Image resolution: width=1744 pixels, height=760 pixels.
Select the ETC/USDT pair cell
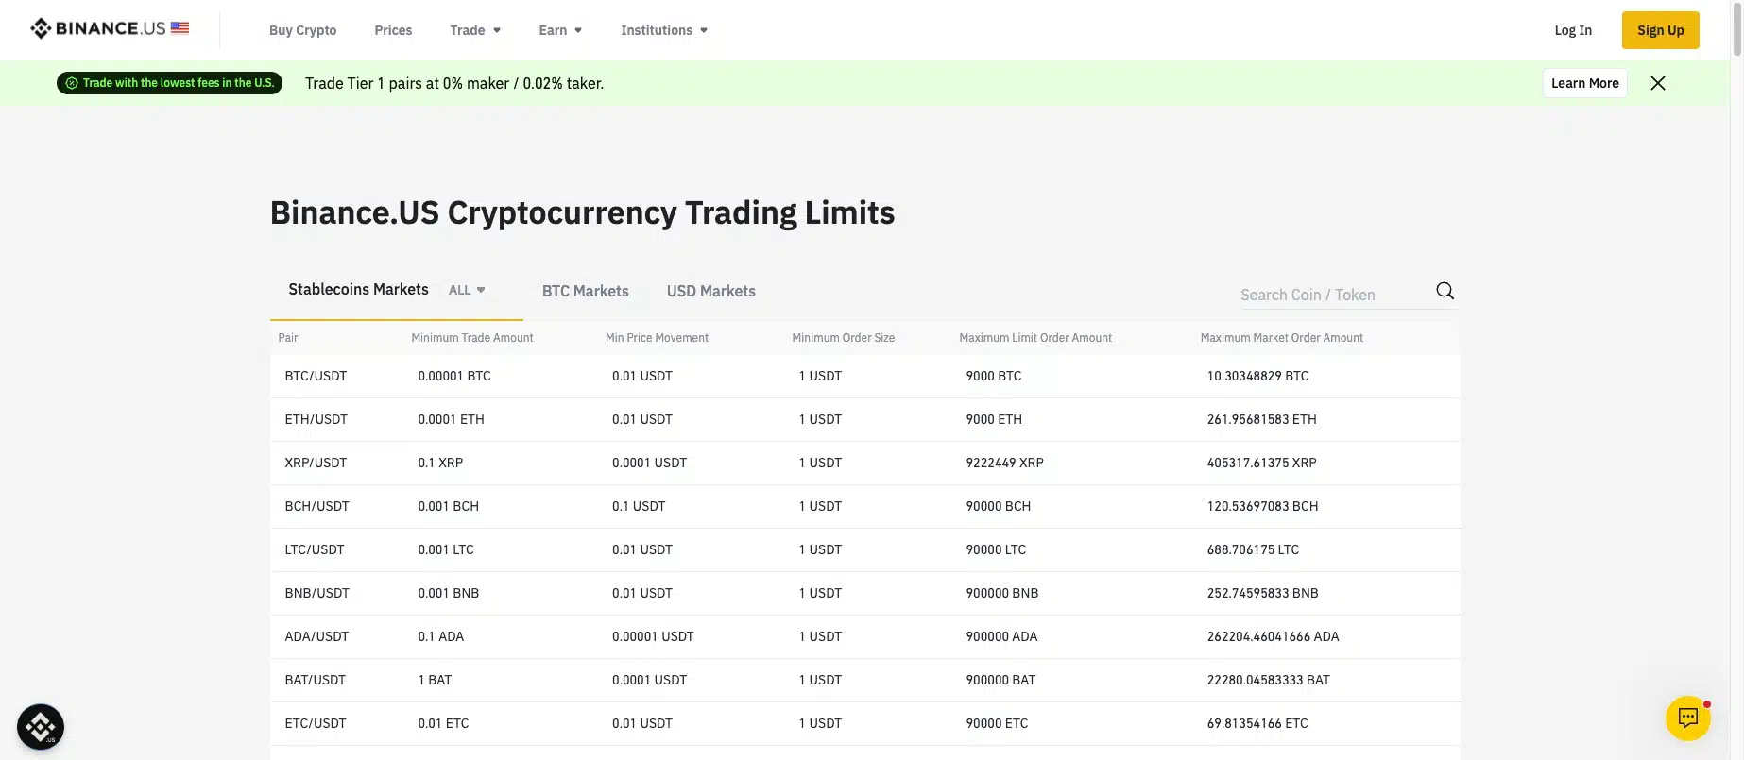[316, 723]
